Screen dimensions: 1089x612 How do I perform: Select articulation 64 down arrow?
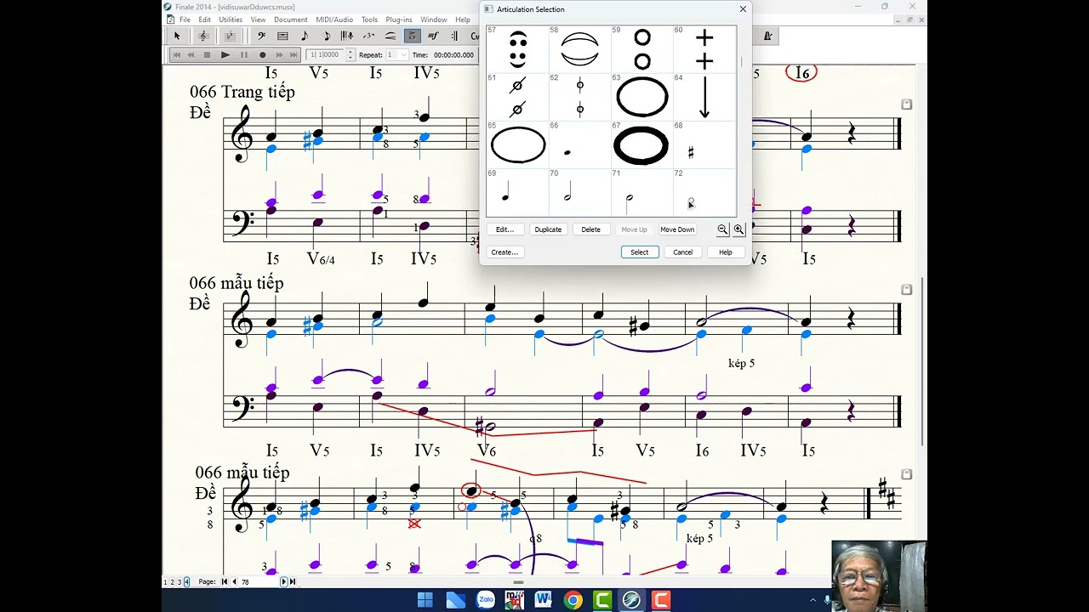pyautogui.click(x=704, y=97)
